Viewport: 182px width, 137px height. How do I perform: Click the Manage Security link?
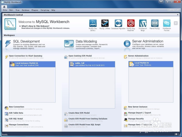(136, 119)
